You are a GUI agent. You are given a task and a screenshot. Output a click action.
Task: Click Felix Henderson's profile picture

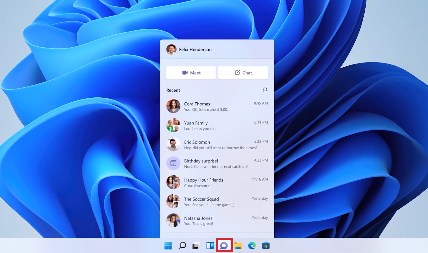tap(171, 49)
